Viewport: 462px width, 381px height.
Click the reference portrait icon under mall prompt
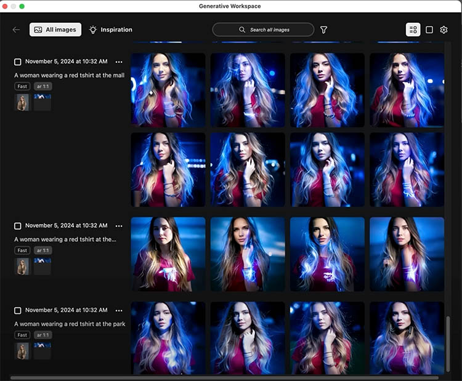click(x=22, y=102)
